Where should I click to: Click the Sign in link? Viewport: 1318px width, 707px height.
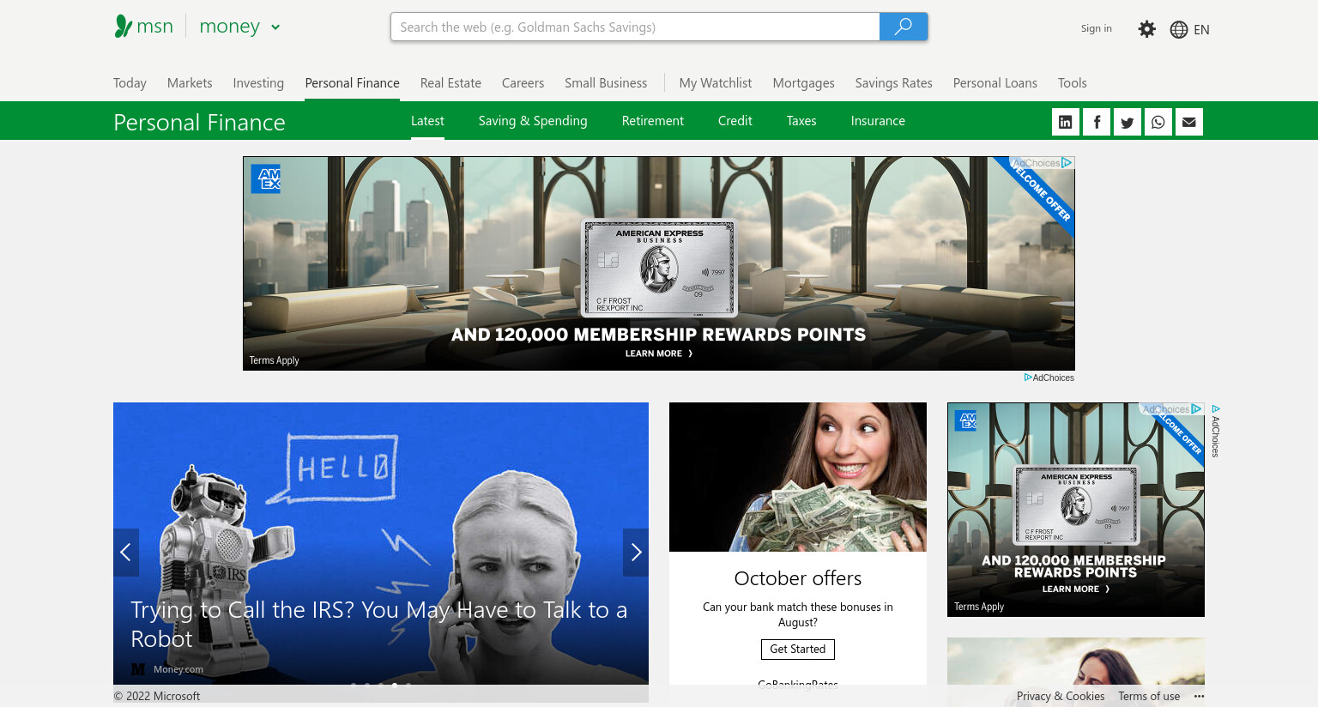pyautogui.click(x=1096, y=28)
